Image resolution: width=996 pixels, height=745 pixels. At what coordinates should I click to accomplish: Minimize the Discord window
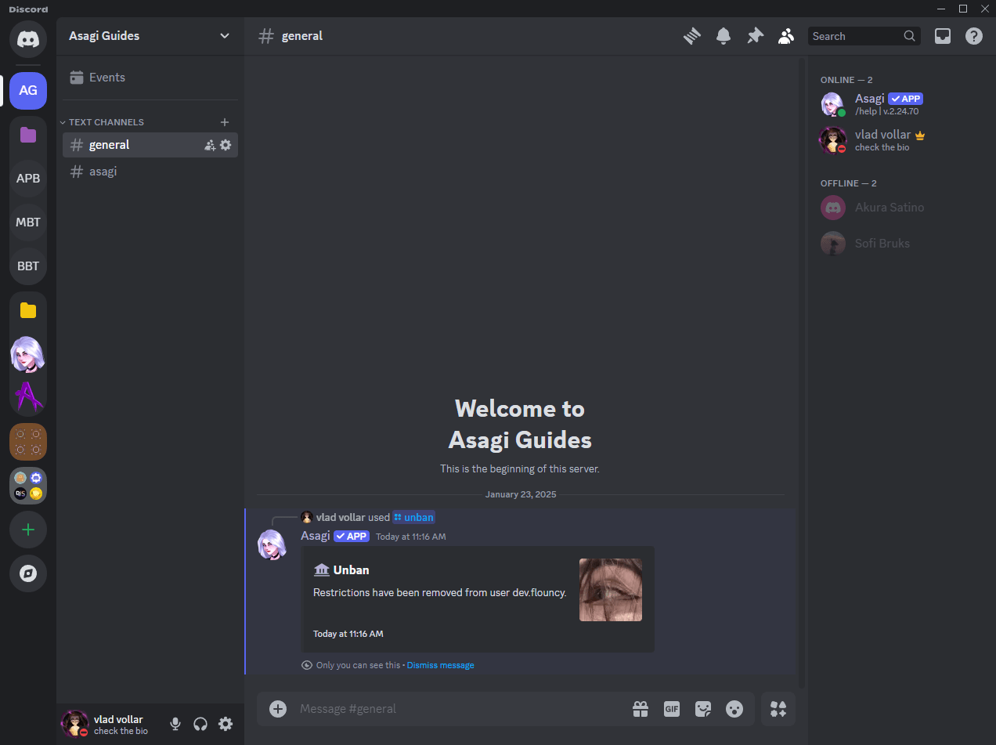[941, 9]
